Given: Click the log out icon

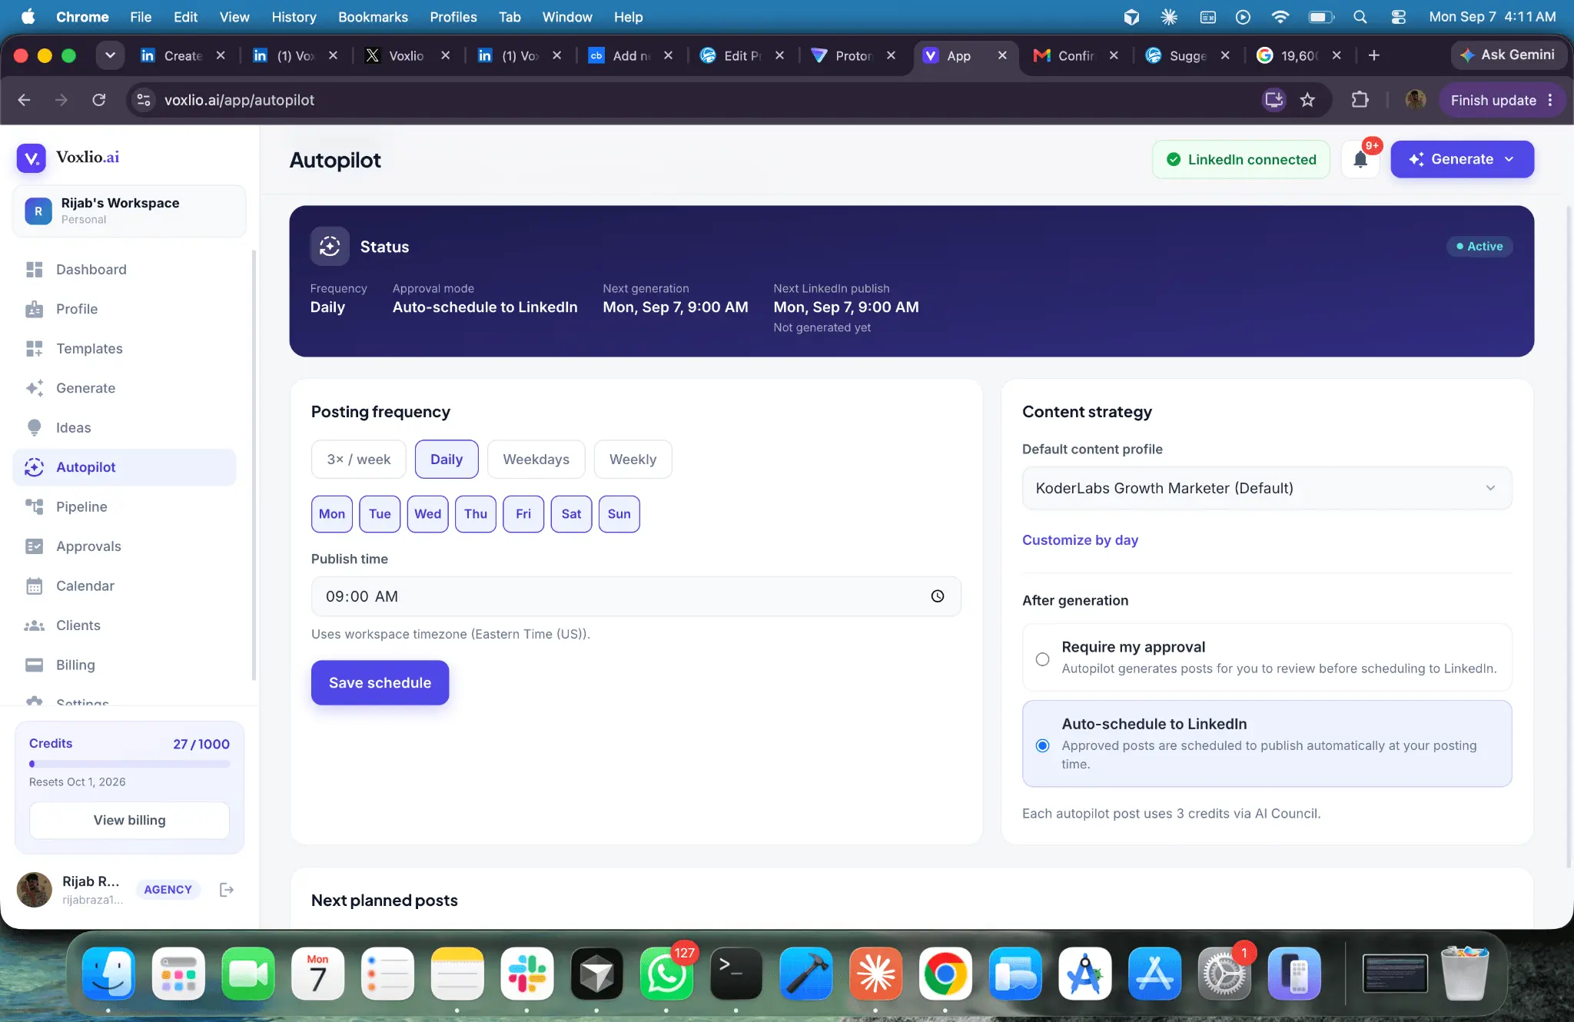Looking at the screenshot, I should pyautogui.click(x=226, y=890).
